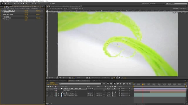188x105 pixels.
Task: Open the graph editor icon
Action: pos(130,84)
